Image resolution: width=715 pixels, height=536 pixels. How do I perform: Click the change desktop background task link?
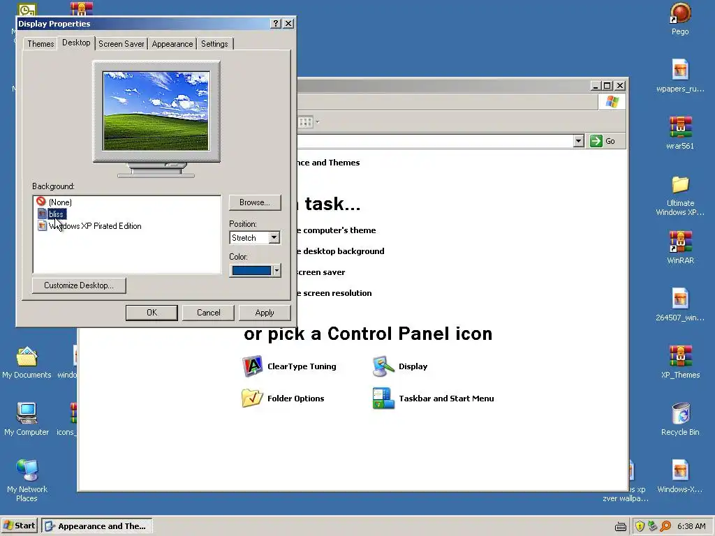click(340, 251)
